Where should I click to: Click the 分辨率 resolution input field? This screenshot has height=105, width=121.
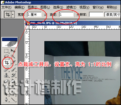(x=96, y=14)
